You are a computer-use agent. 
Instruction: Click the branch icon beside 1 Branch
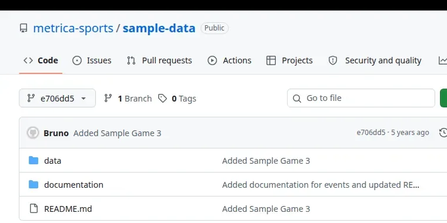108,98
